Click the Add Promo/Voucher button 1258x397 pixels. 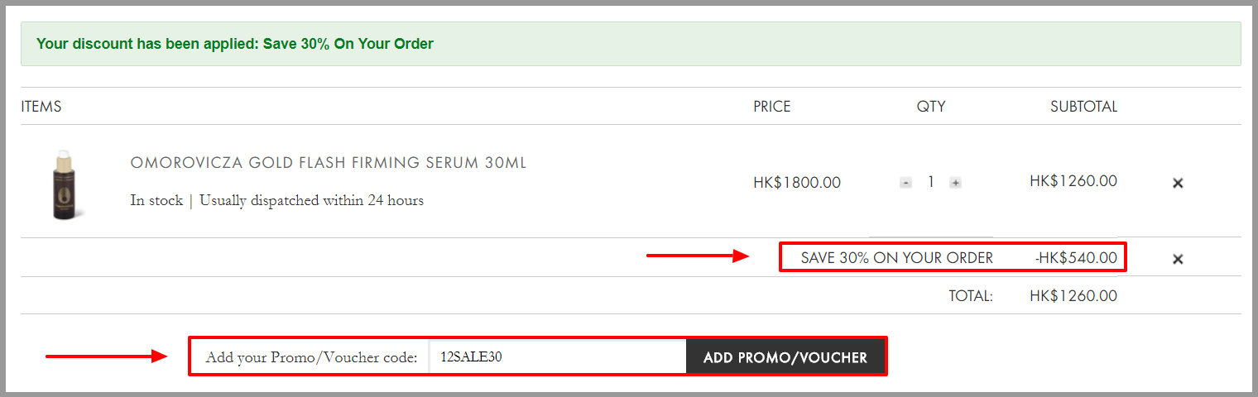(785, 357)
